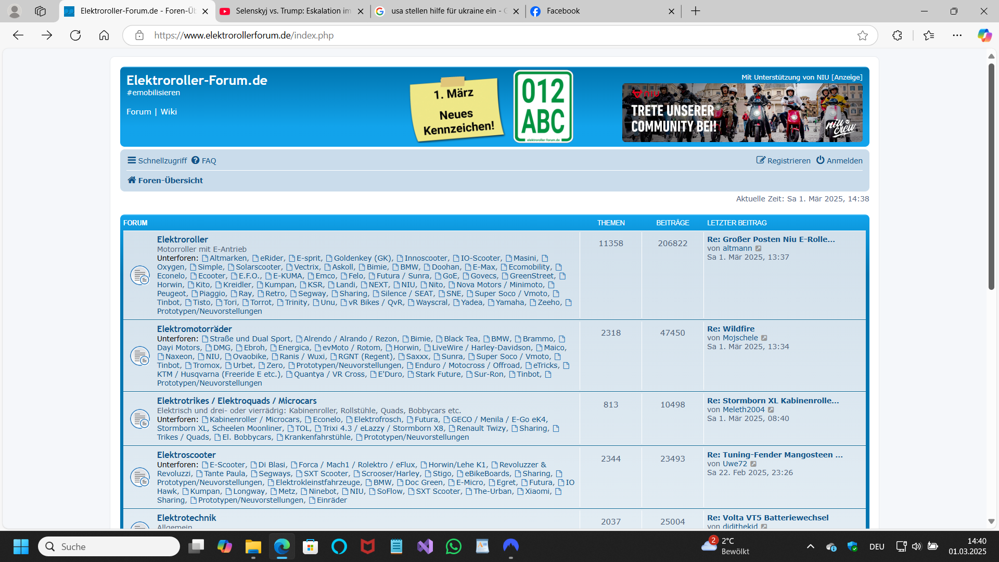This screenshot has width=999, height=562.
Task: Click the home icon in browser toolbar
Action: 104,35
